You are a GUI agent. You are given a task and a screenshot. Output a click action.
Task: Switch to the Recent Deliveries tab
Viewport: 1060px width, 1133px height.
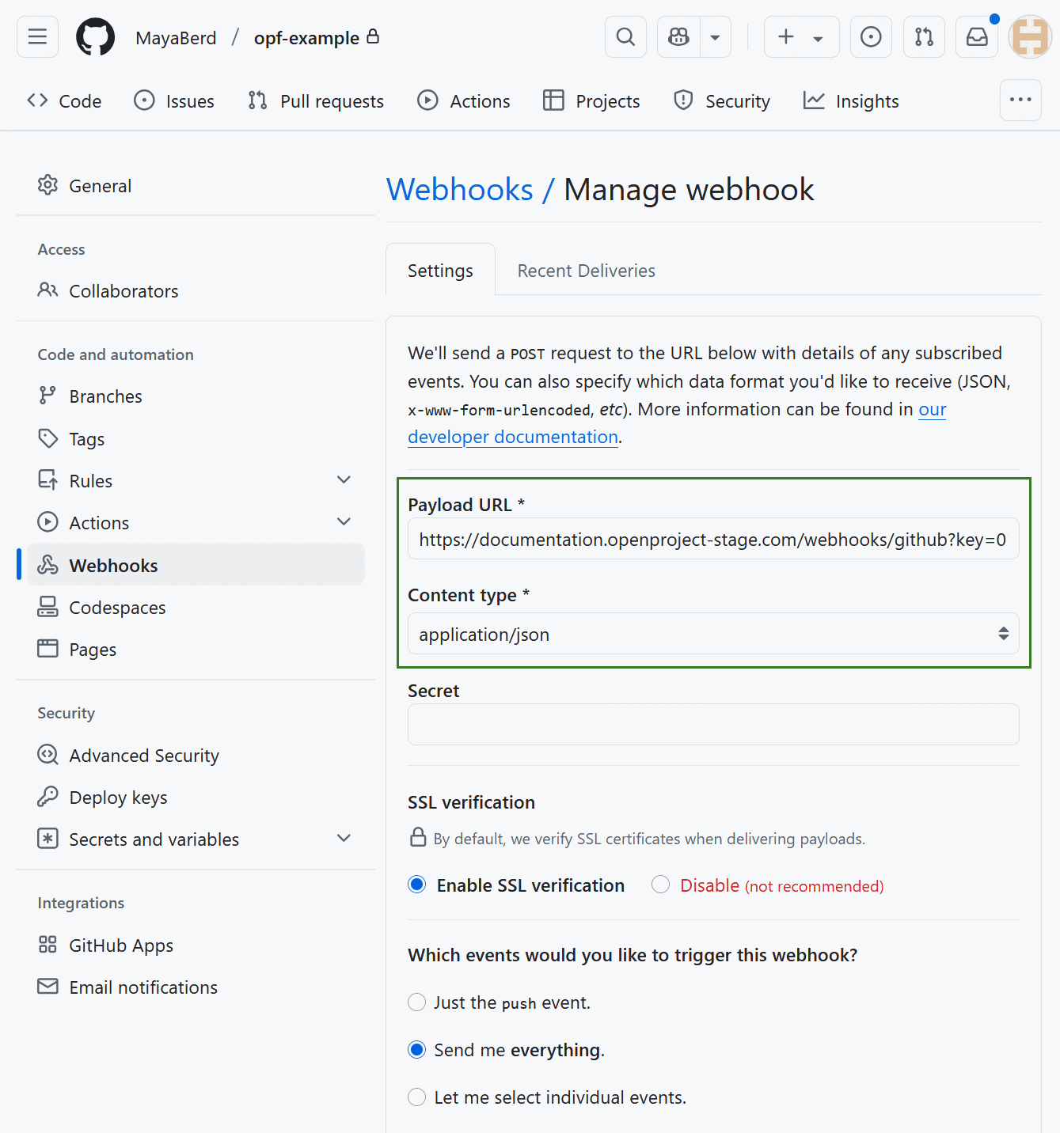[586, 270]
